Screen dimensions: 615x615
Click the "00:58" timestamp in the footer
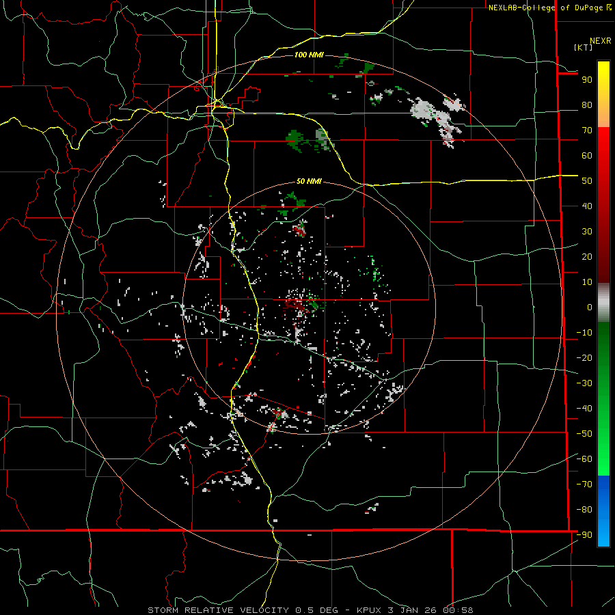[x=458, y=610]
